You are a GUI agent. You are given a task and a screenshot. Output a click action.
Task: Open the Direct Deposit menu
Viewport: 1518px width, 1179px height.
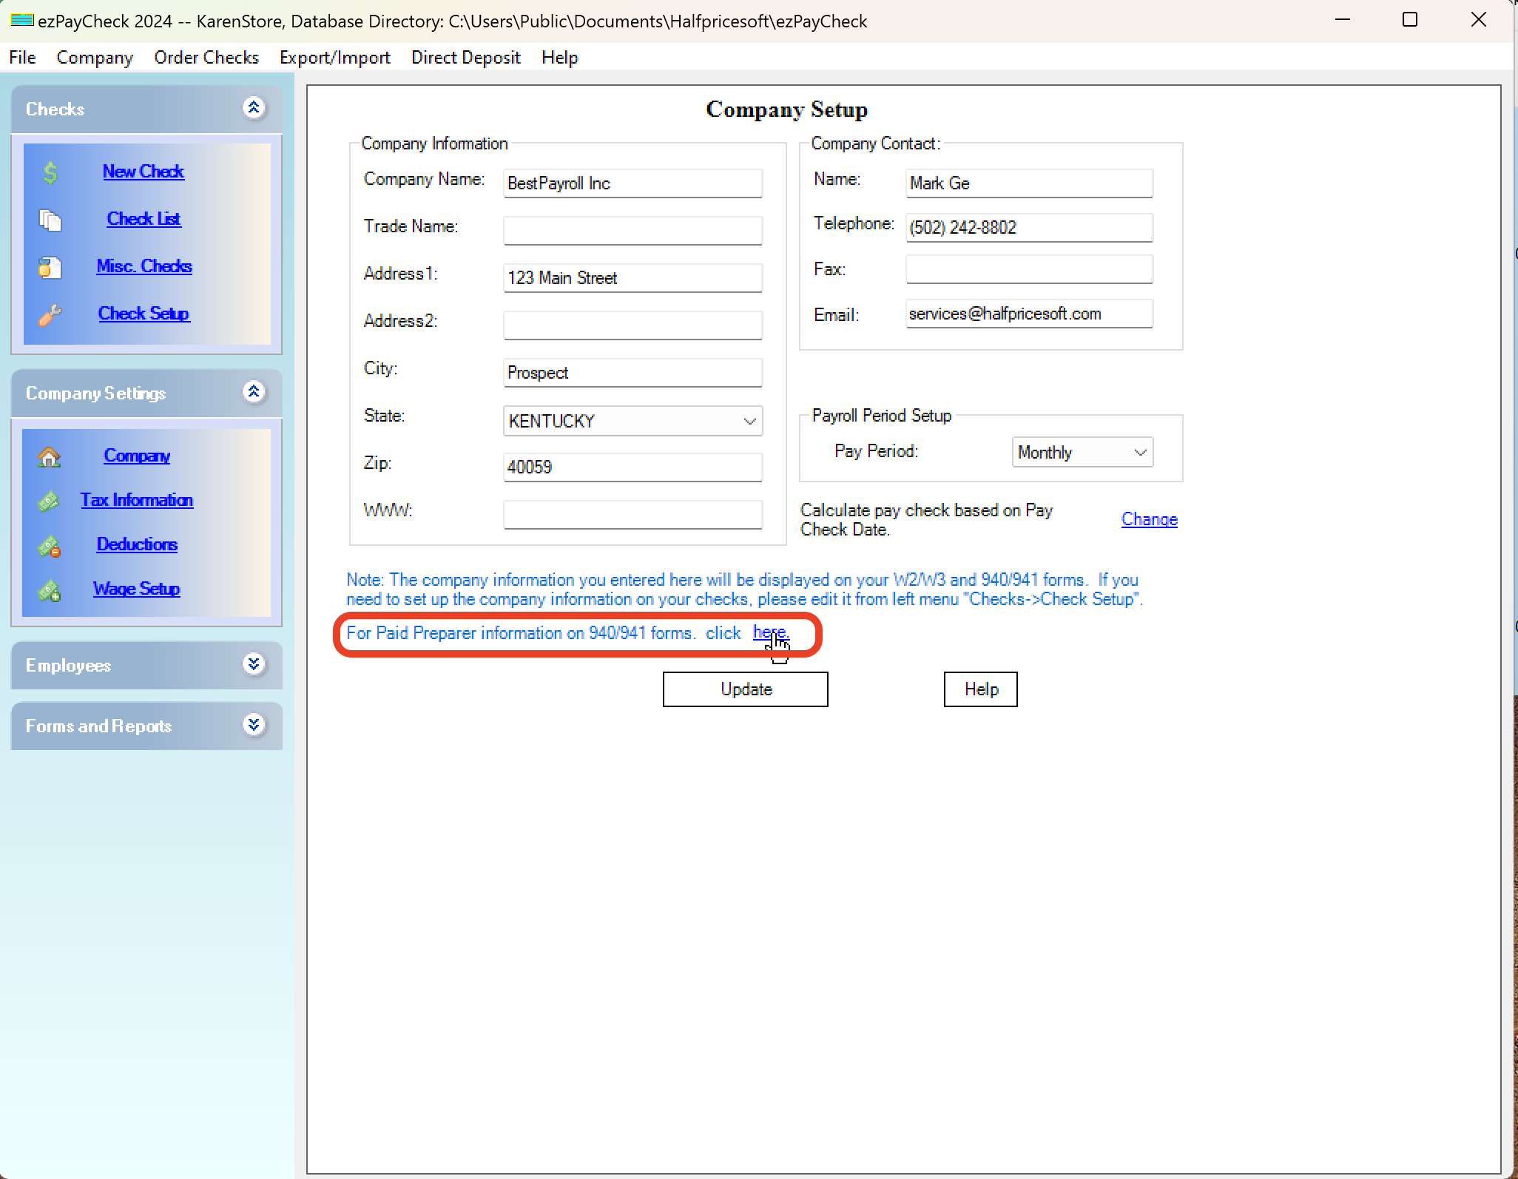pyautogui.click(x=465, y=58)
